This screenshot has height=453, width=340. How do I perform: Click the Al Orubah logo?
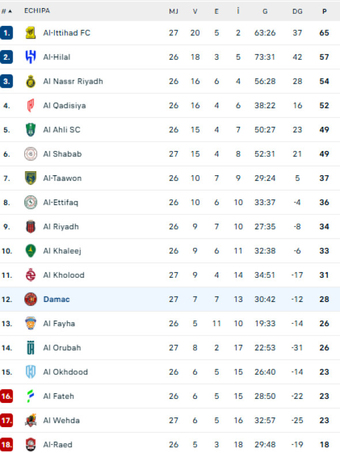(x=31, y=348)
